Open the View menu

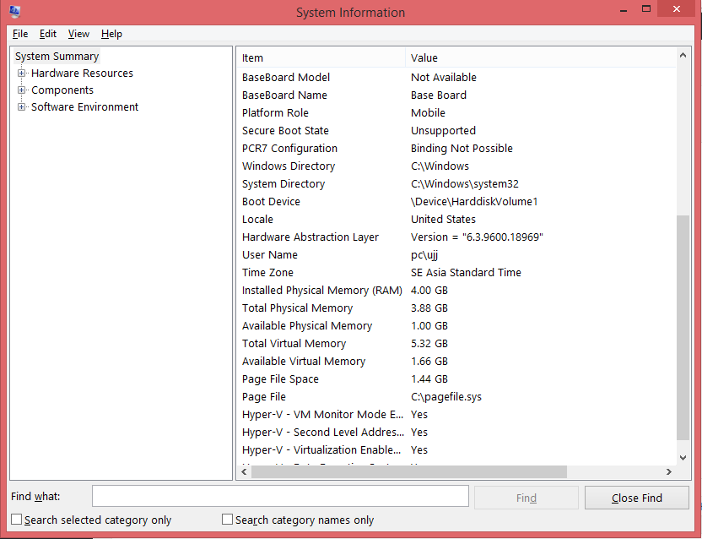click(x=78, y=34)
